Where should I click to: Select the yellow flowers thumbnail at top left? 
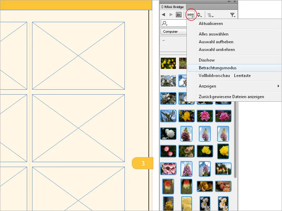coord(168,63)
